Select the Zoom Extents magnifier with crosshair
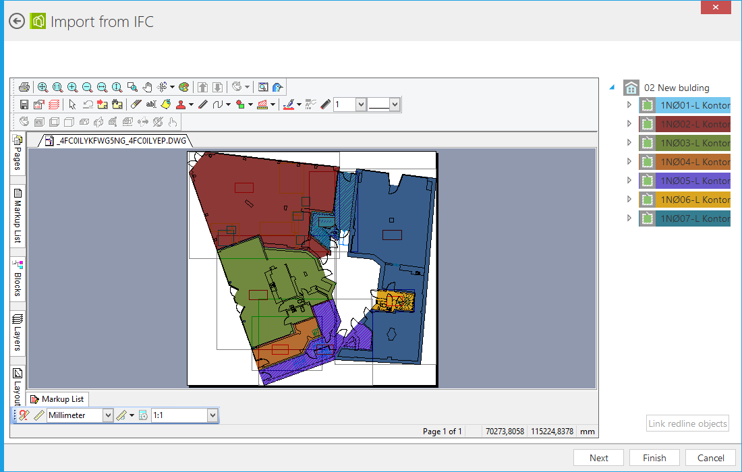This screenshot has height=472, width=742. (42, 87)
